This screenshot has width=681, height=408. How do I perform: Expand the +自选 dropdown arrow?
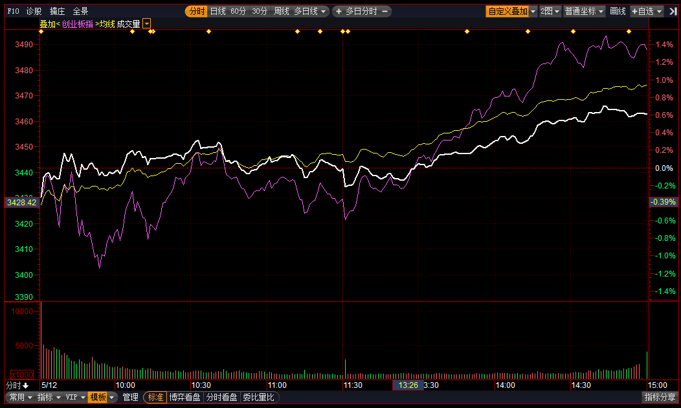pos(659,11)
